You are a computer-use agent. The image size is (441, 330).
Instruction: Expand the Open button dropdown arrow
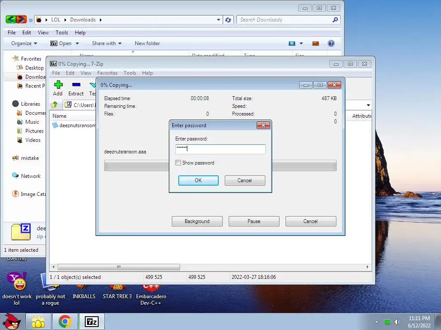(78, 43)
